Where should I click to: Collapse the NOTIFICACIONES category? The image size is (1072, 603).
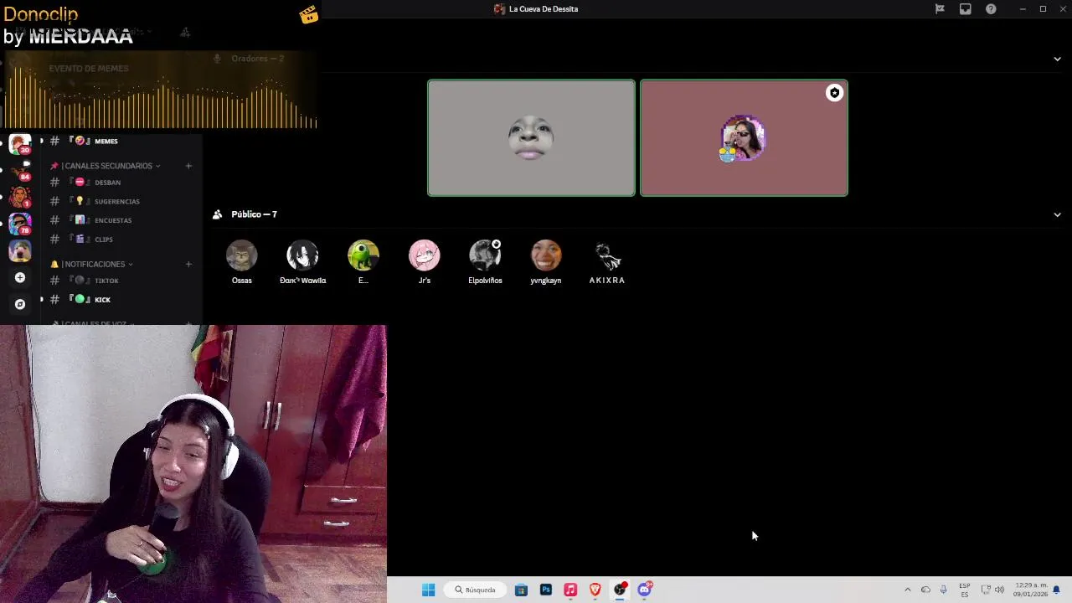pyautogui.click(x=93, y=264)
